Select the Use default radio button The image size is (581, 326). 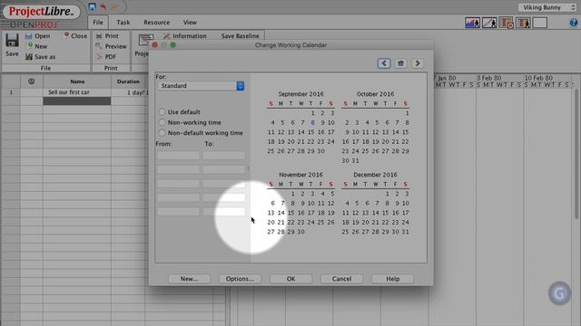pos(162,111)
